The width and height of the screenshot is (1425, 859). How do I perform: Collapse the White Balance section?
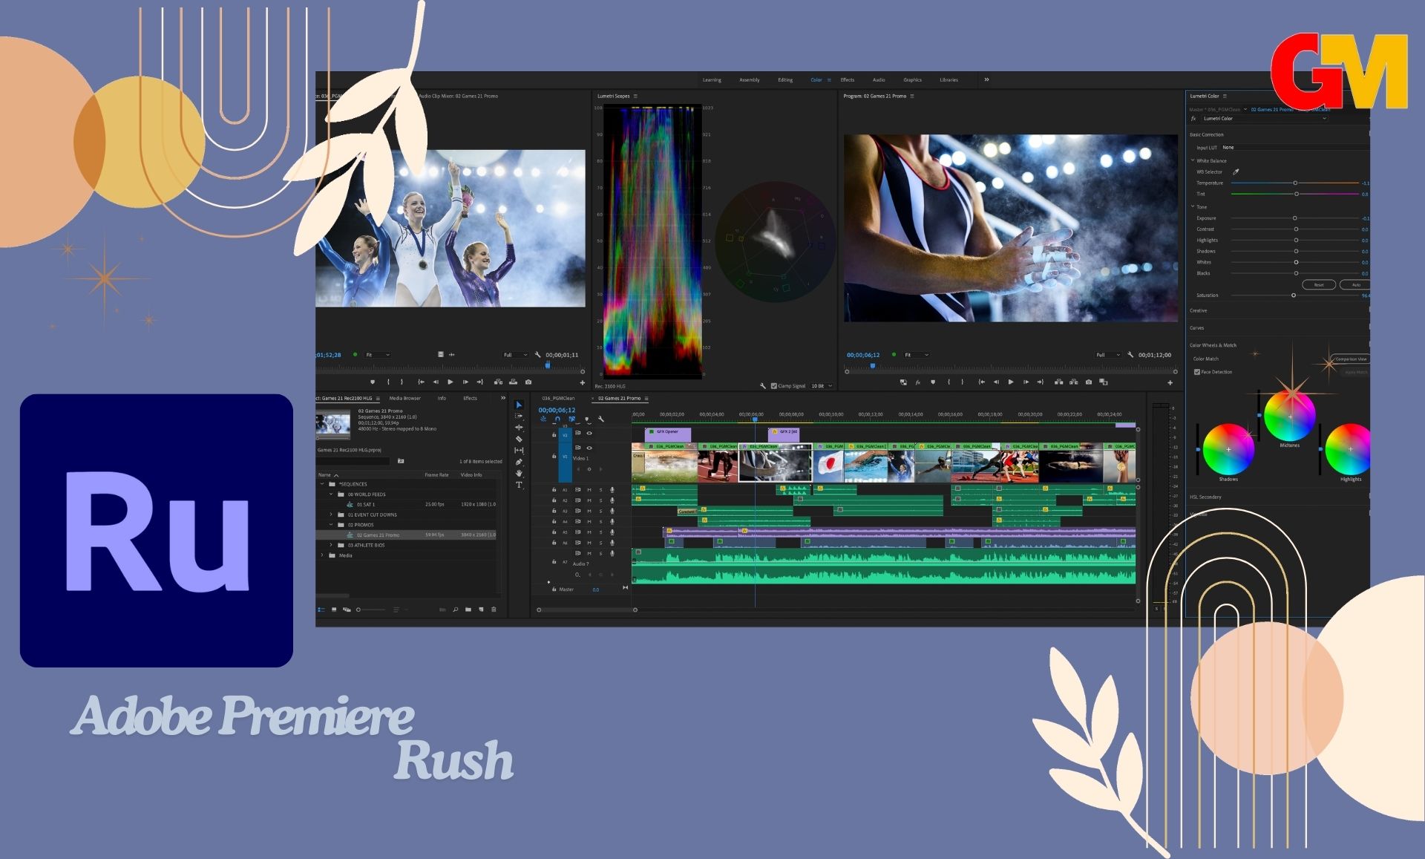[1193, 160]
